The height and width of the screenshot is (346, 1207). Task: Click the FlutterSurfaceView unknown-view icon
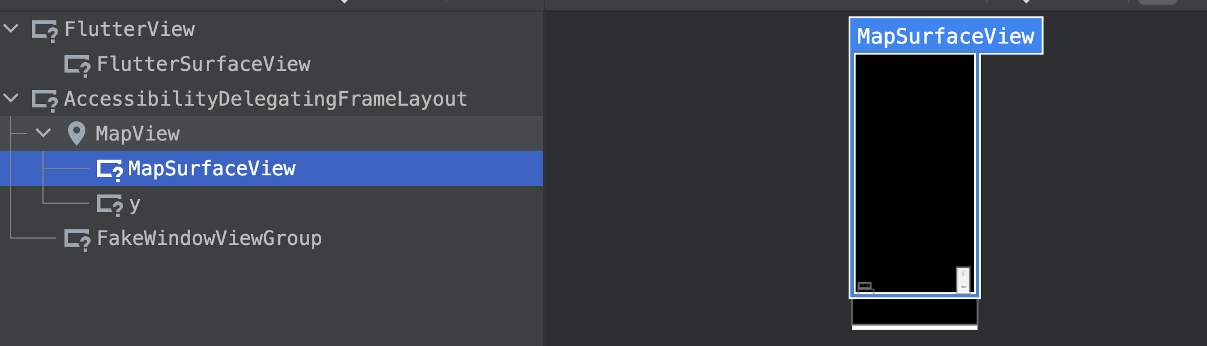pyautogui.click(x=77, y=65)
